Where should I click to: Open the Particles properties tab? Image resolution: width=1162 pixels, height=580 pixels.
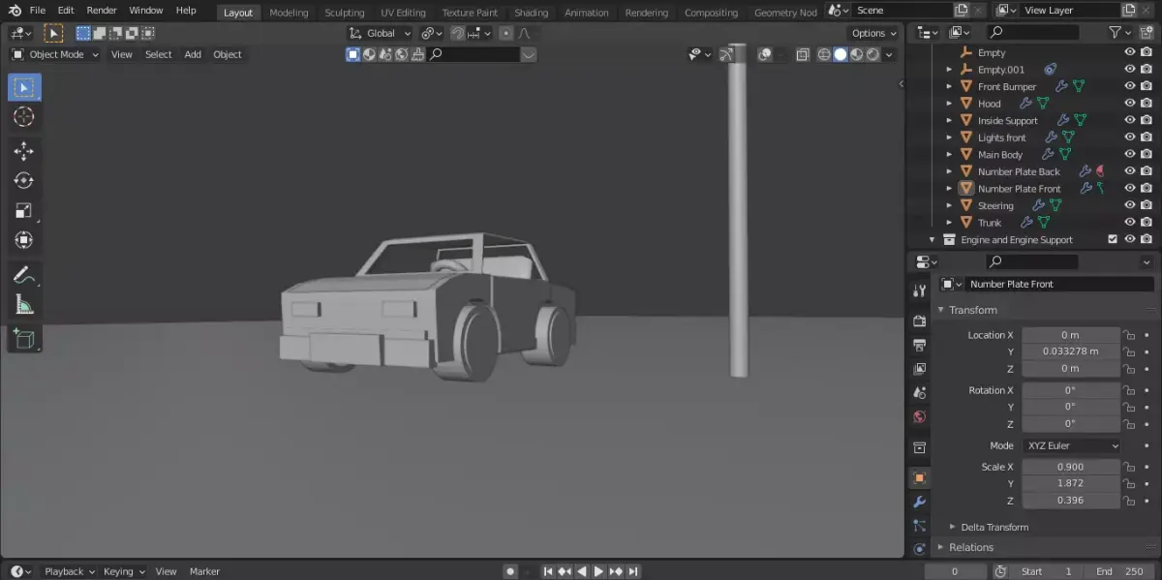coord(919,526)
